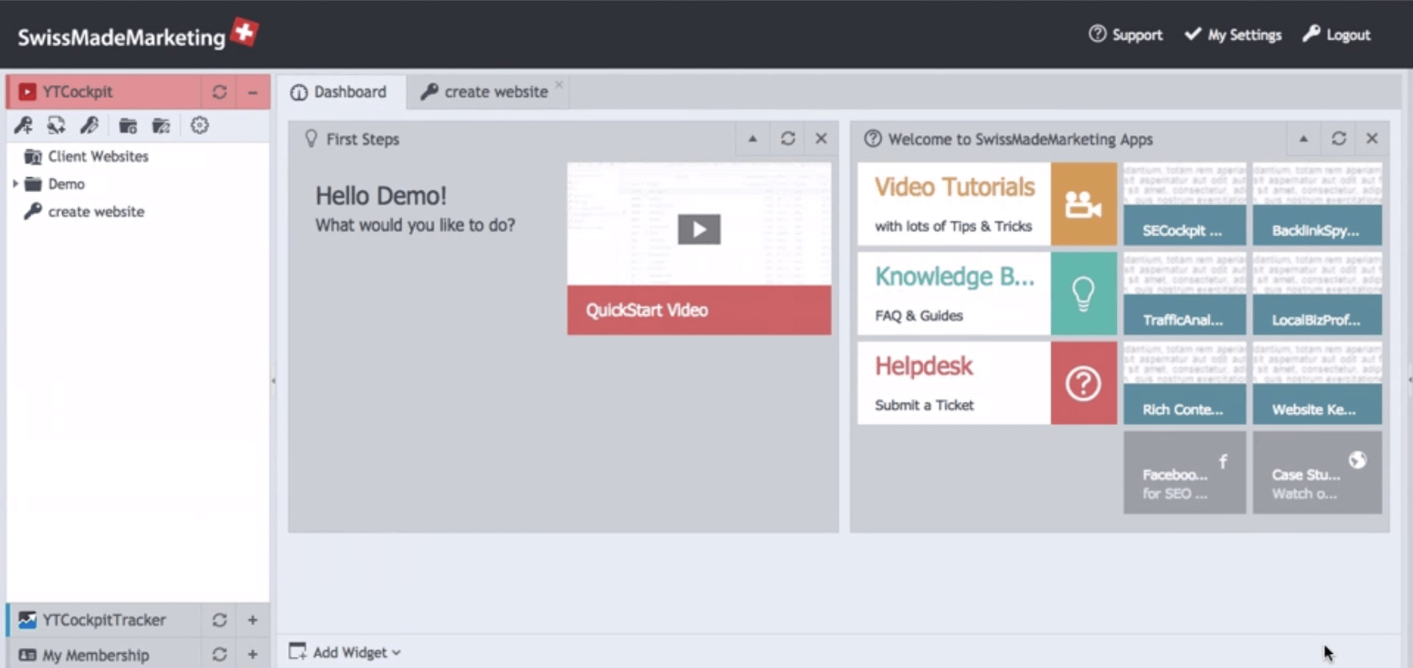The width and height of the screenshot is (1413, 668).
Task: Click the sidebar collapse handle arrow
Action: pyautogui.click(x=274, y=381)
